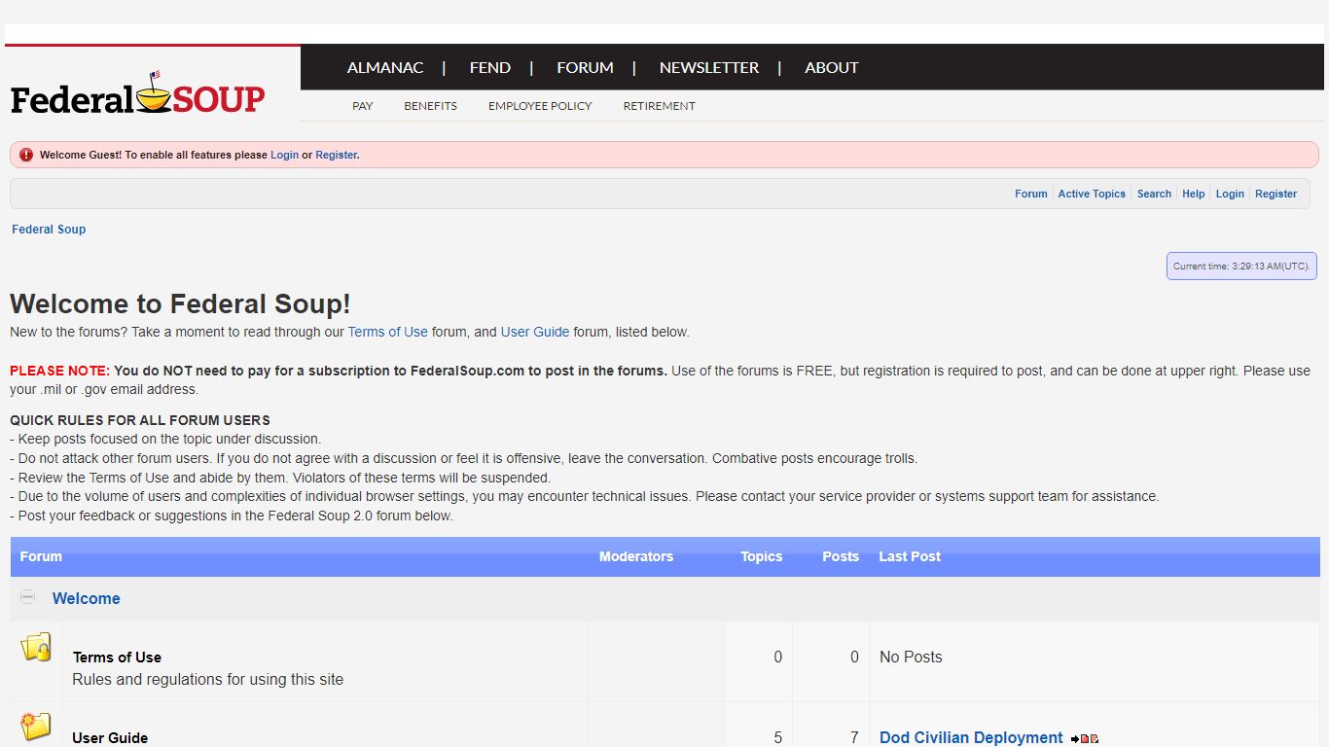Open Active Topics in the toolbar

click(1092, 194)
